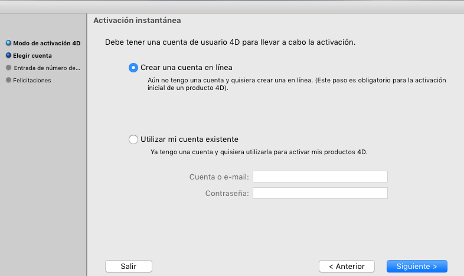The image size is (464, 276).
Task: Click the bullet icon beside Modo de activación 4D
Action: 8,44
